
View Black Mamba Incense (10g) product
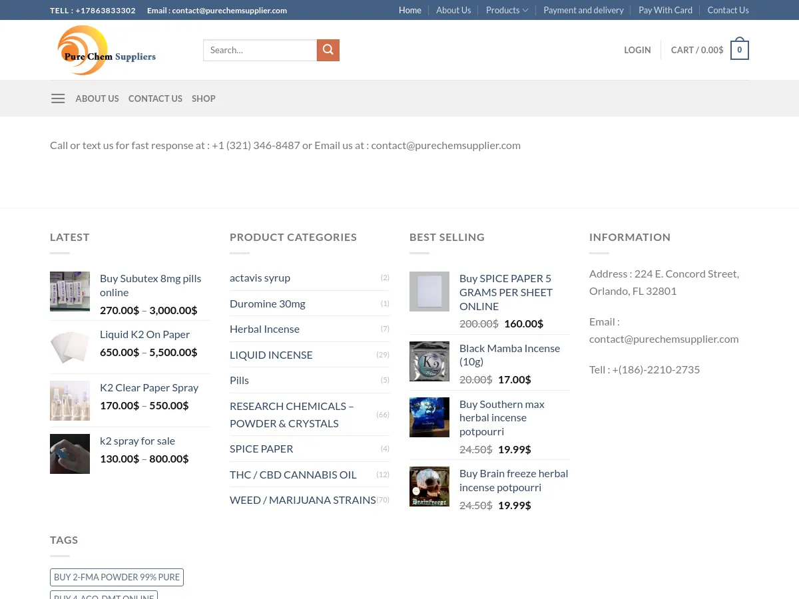[x=509, y=354]
